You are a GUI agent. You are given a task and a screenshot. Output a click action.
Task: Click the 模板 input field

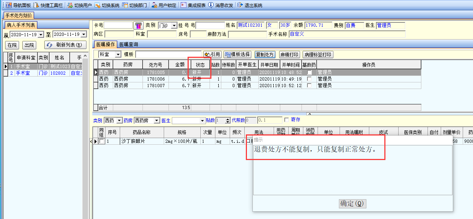(168, 55)
